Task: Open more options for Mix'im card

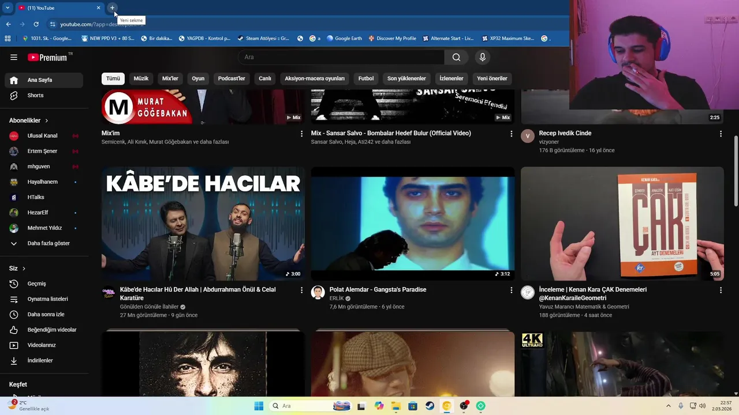Action: pos(301,134)
